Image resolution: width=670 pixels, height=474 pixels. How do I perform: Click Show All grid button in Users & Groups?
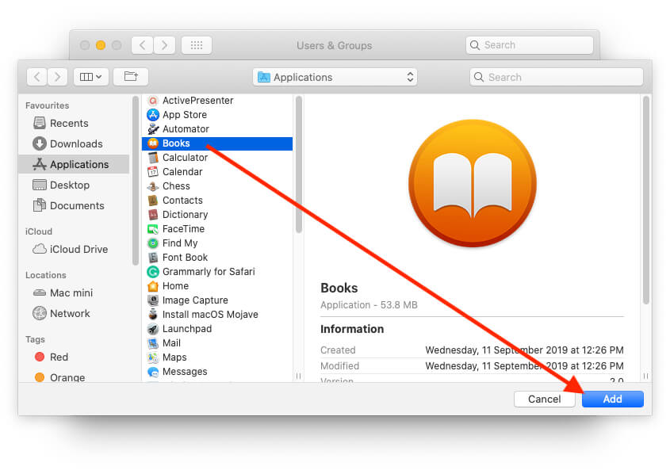(197, 45)
